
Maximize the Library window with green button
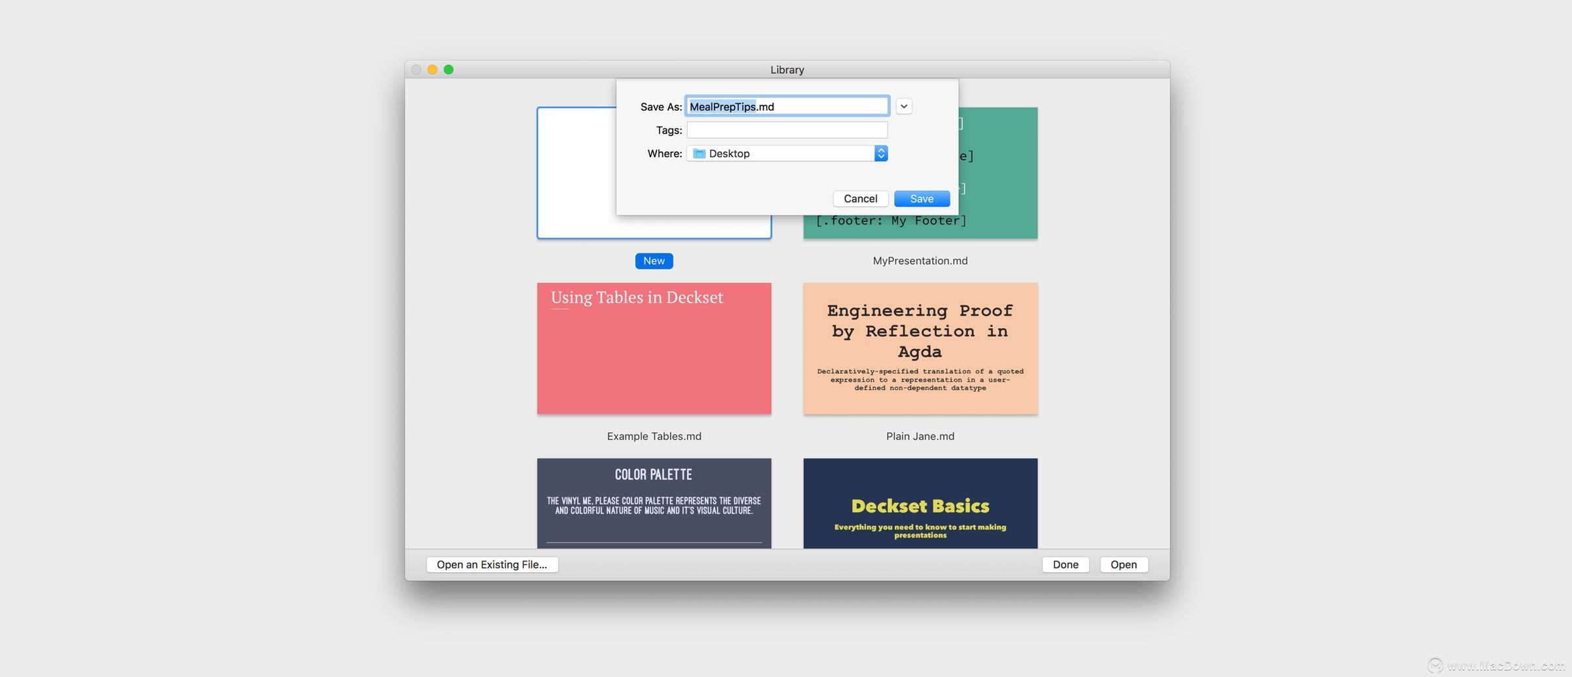pyautogui.click(x=449, y=69)
